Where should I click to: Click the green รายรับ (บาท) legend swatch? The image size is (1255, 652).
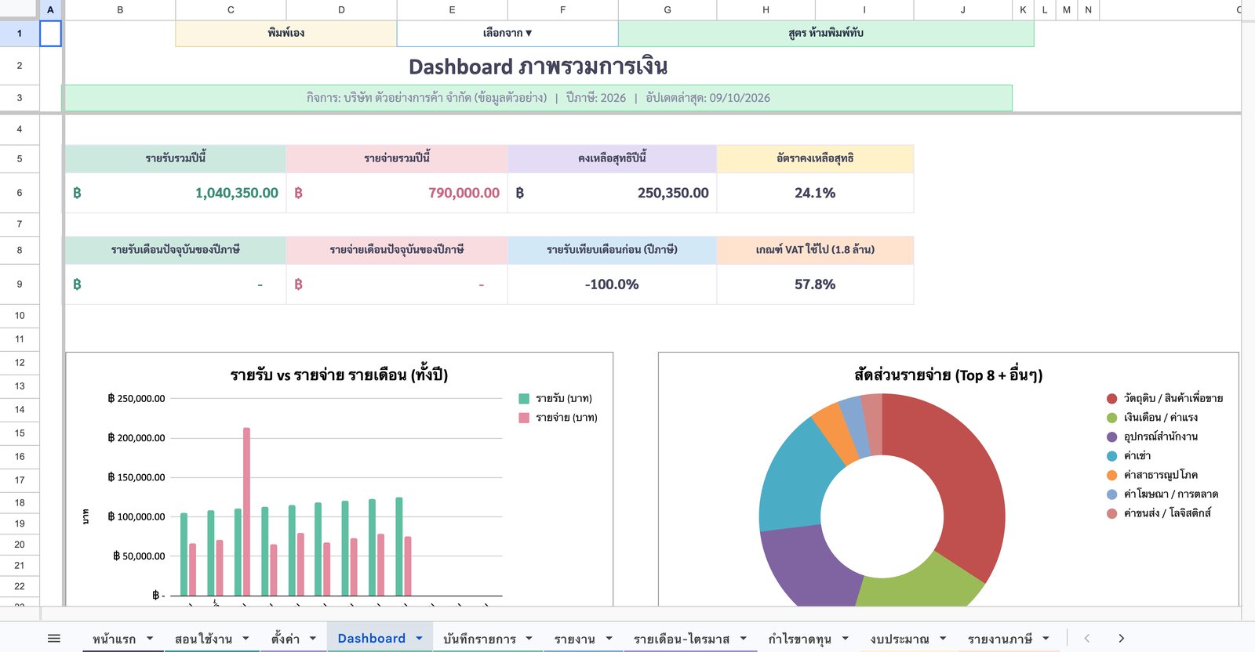point(524,399)
